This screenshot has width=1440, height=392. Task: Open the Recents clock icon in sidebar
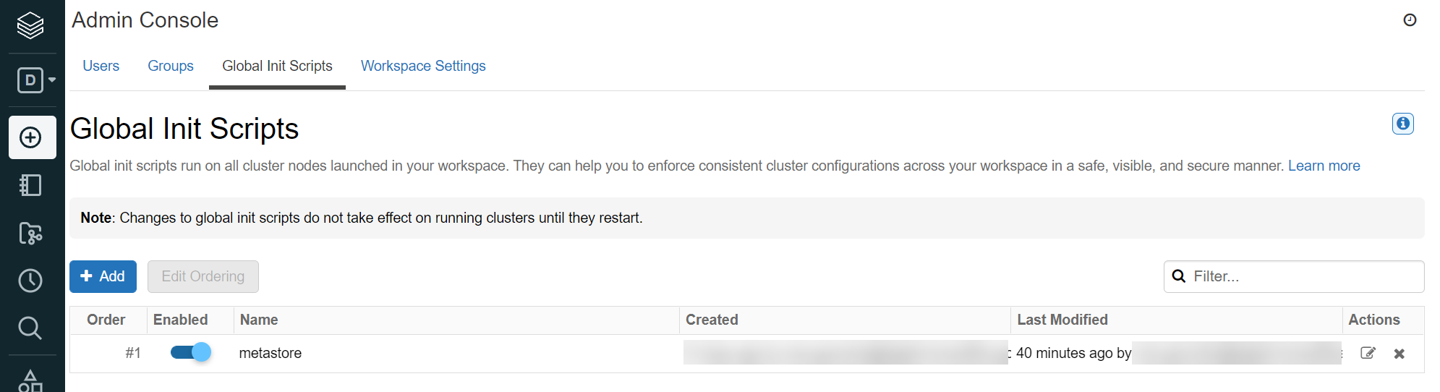click(30, 281)
